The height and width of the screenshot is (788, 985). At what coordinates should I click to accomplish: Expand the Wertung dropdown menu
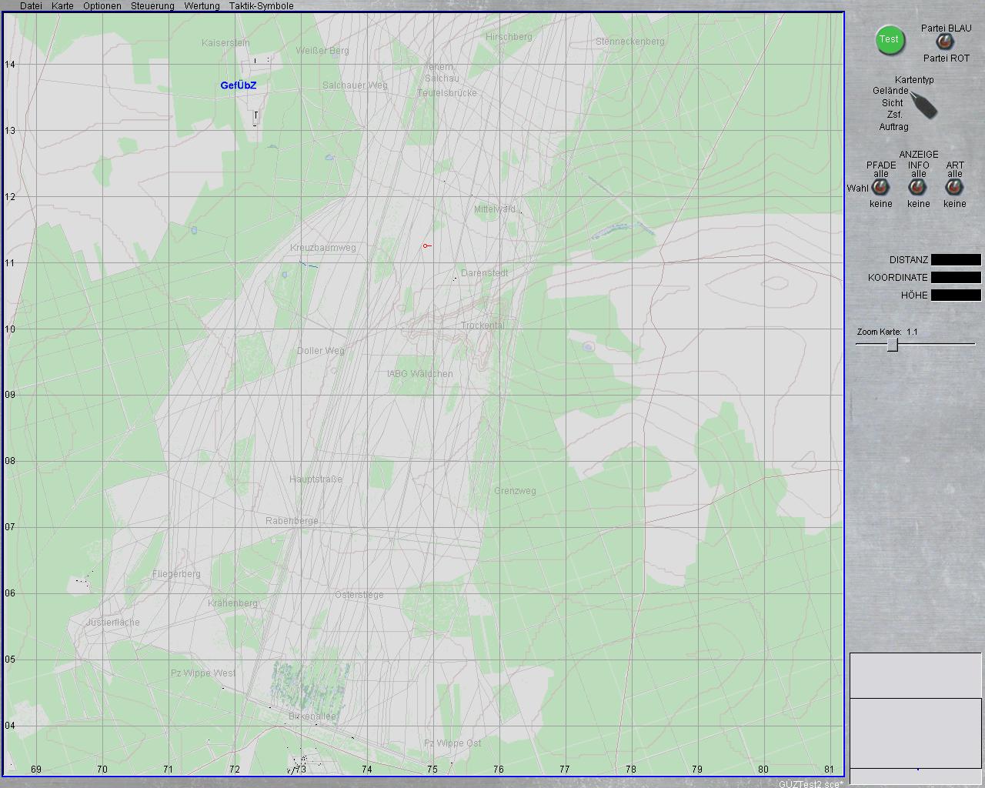[x=202, y=6]
